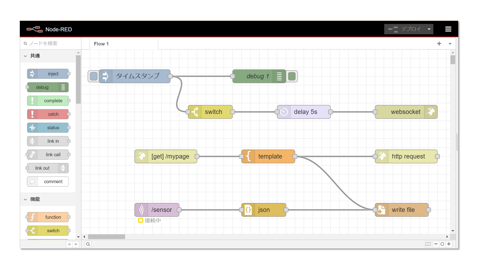478x269 pixels.
Task: Reset zoom with the circle button
Action: 442,244
